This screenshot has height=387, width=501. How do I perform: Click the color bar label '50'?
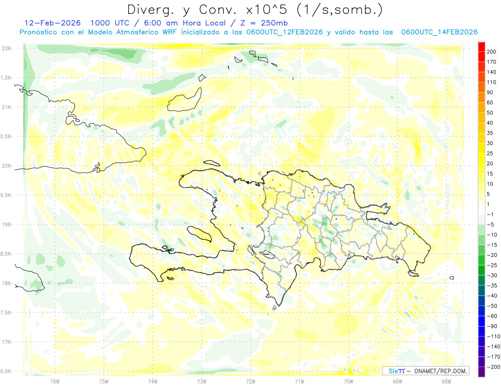pos(491,113)
